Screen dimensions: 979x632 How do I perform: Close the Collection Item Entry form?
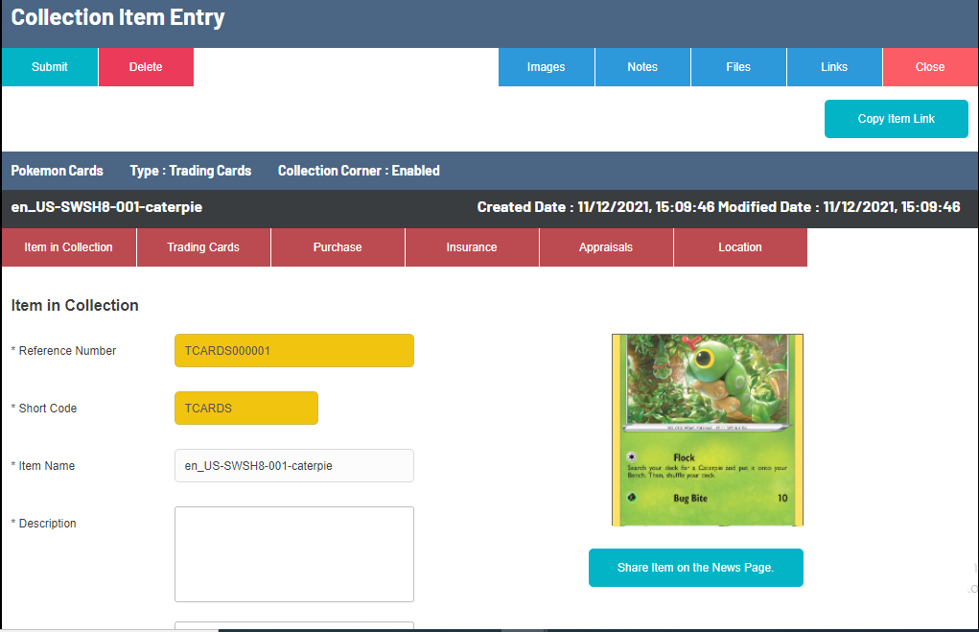pos(929,67)
